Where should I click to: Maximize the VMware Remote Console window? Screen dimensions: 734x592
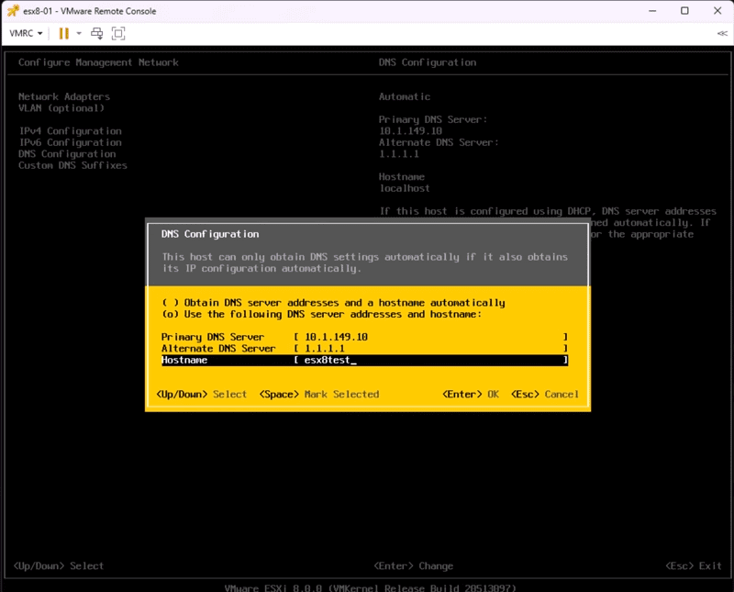coord(684,11)
